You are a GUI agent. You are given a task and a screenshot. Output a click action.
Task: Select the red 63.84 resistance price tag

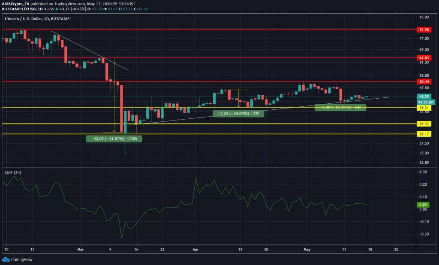click(x=424, y=57)
